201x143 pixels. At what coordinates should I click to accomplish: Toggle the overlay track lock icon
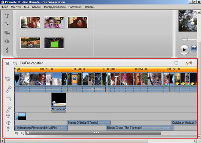tap(8, 99)
